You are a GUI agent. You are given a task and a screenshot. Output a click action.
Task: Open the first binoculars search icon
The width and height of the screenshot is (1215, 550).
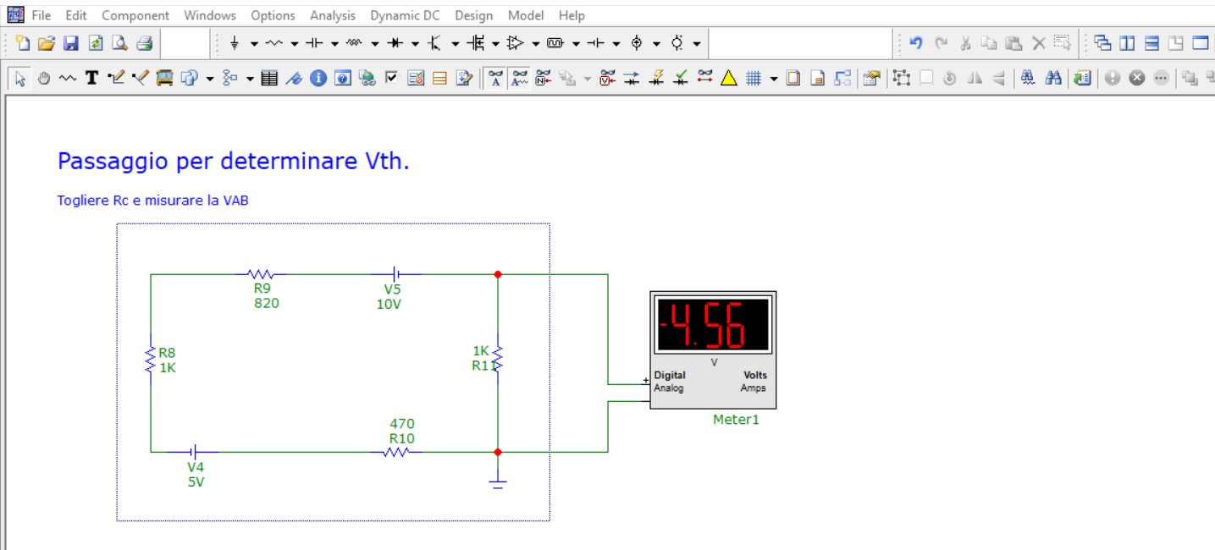[1028, 79]
